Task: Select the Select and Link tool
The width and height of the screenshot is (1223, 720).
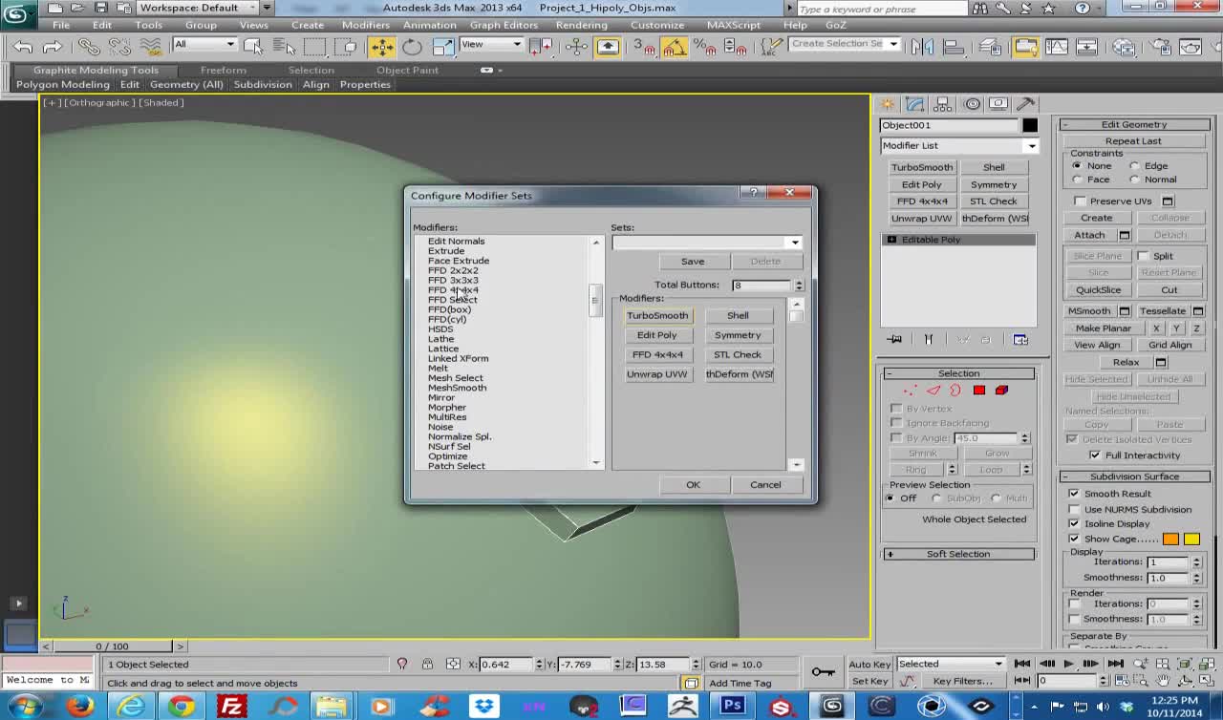Action: pyautogui.click(x=88, y=46)
